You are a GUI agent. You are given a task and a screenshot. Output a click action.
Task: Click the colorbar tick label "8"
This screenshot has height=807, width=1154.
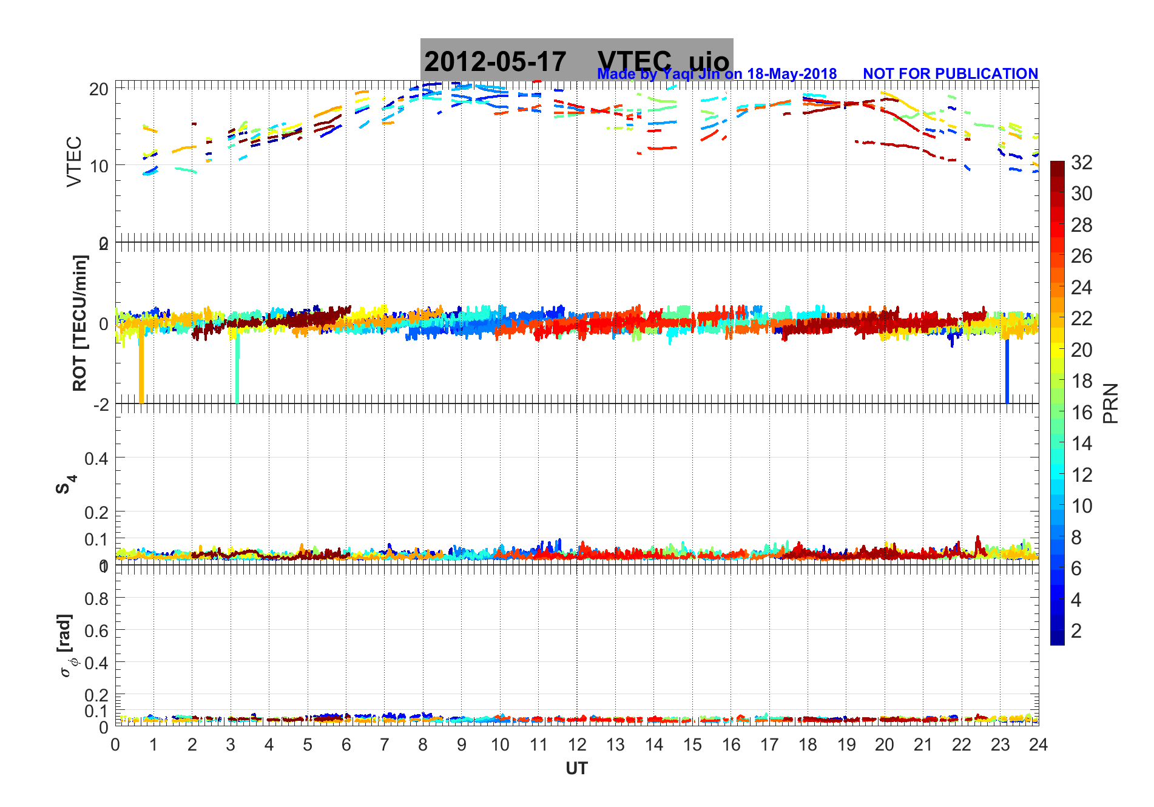1076,538
